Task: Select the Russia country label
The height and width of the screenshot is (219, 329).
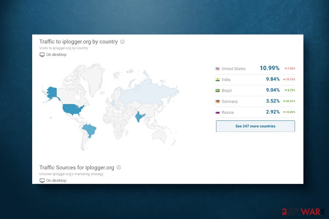Action: (228, 112)
